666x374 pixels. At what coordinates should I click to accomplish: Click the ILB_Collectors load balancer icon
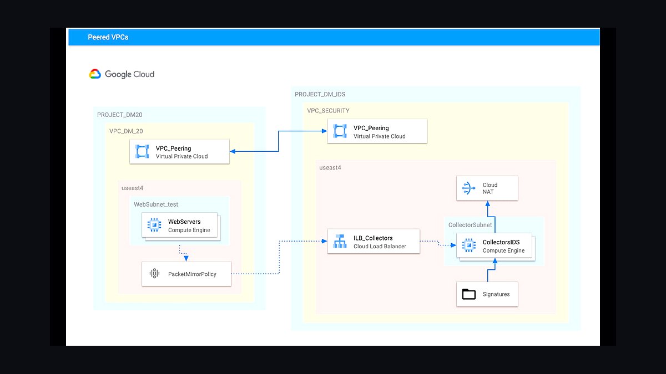pos(340,242)
